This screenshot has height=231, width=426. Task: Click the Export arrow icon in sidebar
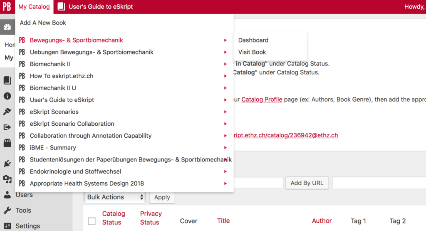[x=7, y=127]
